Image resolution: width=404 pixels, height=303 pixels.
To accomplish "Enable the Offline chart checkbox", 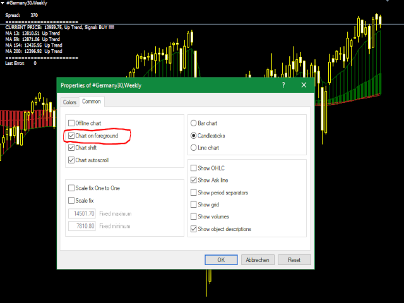I will (x=71, y=123).
